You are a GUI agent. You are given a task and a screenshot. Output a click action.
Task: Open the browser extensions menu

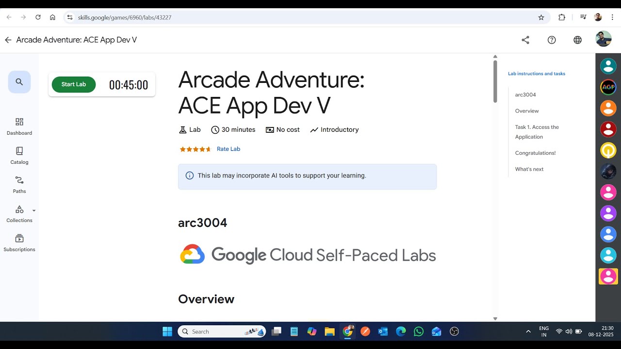(562, 17)
